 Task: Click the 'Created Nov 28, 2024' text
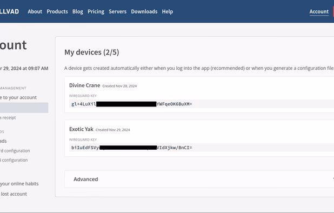point(119,86)
